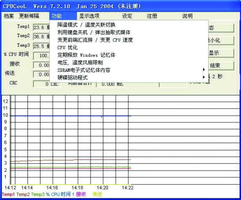Choose 利用键盘关机 / 弹出抽取式媒体
Screen dimensions: 241x200
click(x=129, y=32)
